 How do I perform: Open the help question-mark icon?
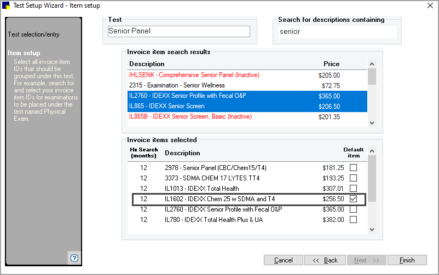[x=74, y=258]
